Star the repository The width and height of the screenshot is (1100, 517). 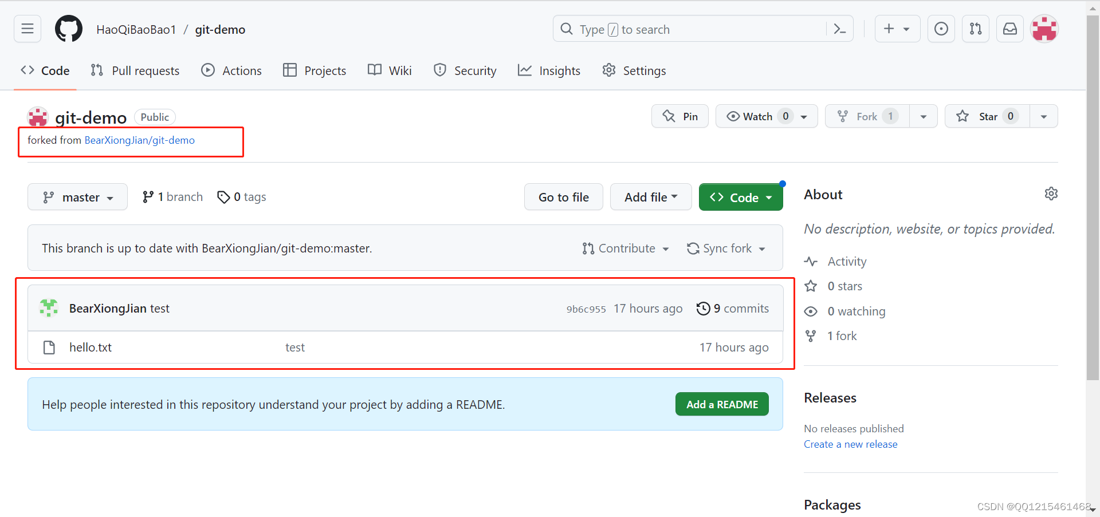[x=987, y=116]
